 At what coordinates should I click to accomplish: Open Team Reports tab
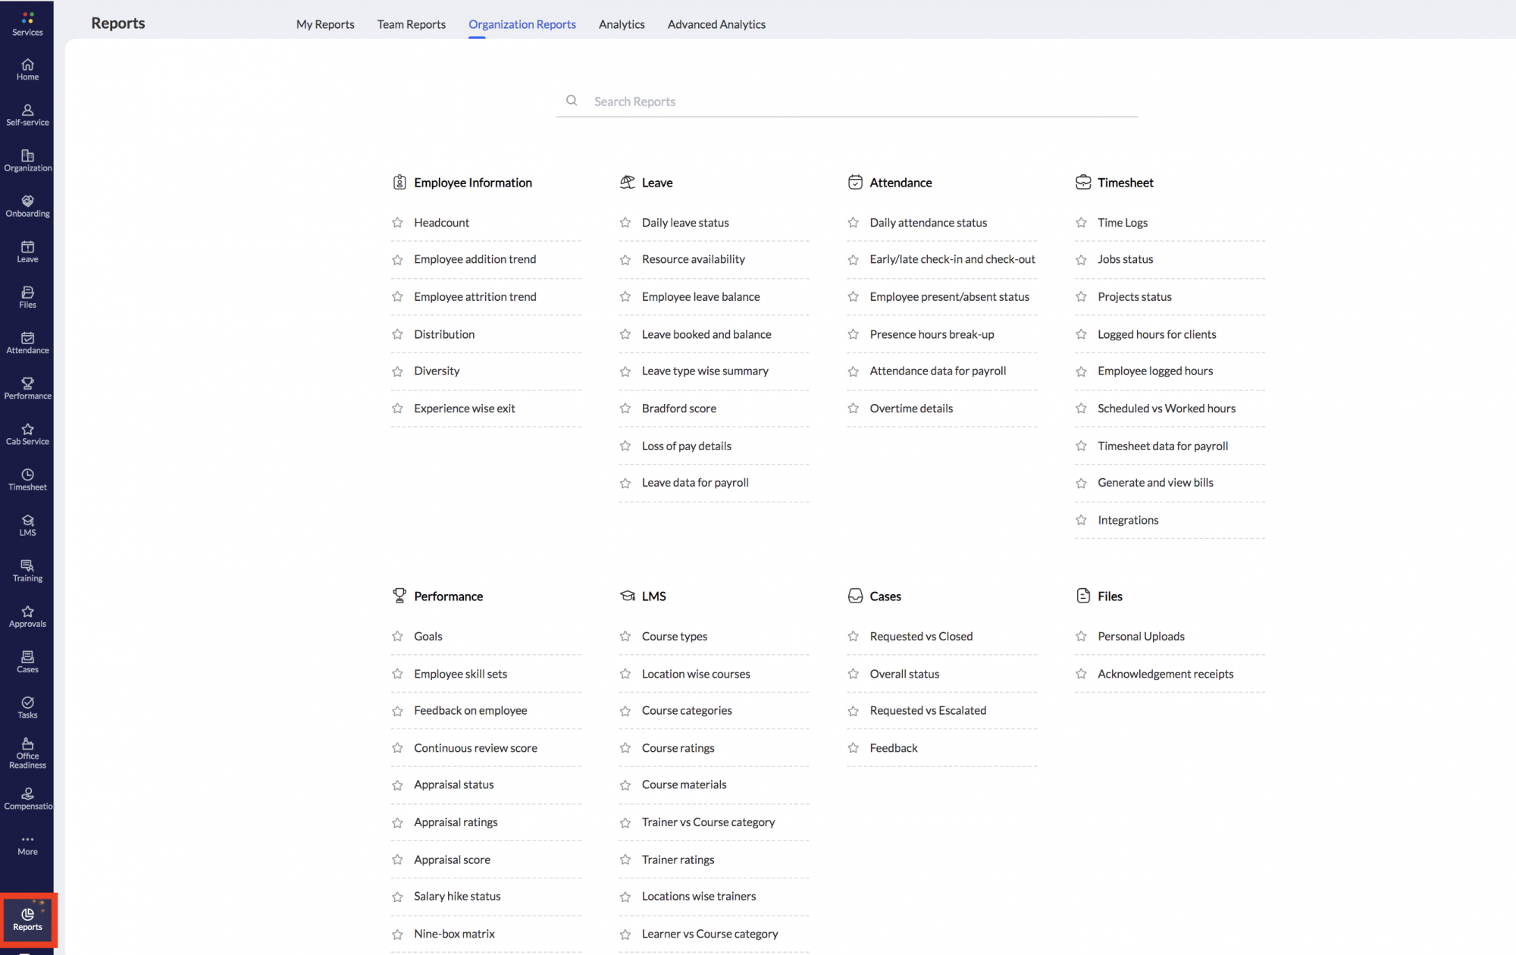tap(410, 24)
